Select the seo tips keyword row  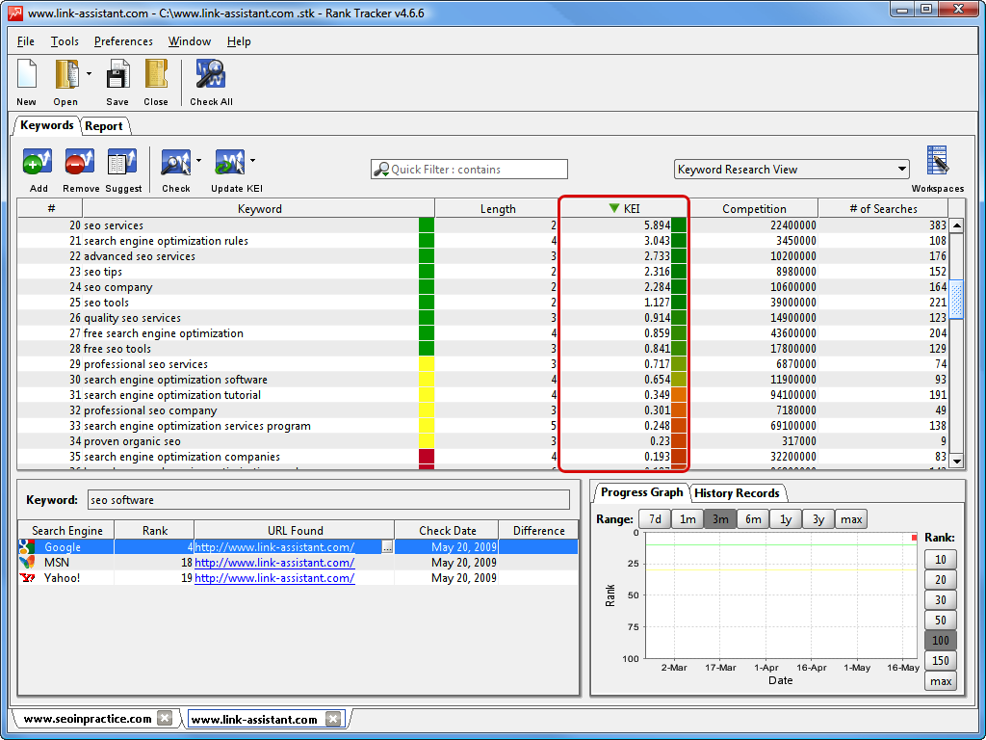483,271
